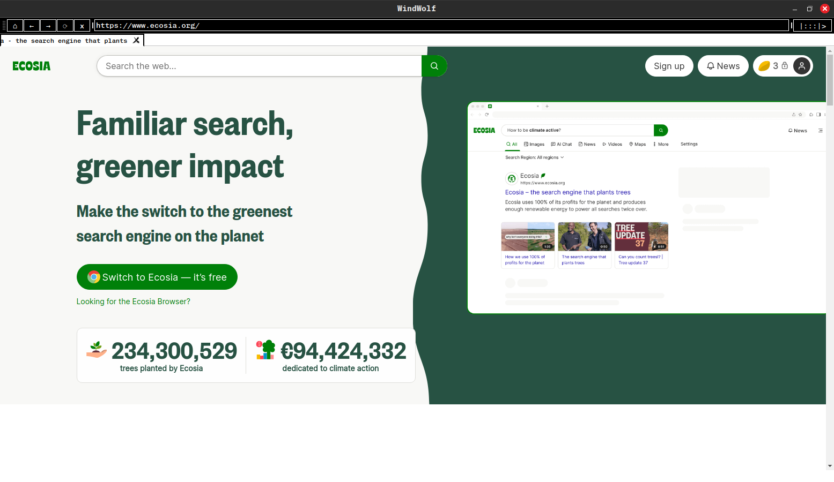The width and height of the screenshot is (834, 482).
Task: Click the €94,424,332 climate action counter
Action: click(343, 351)
